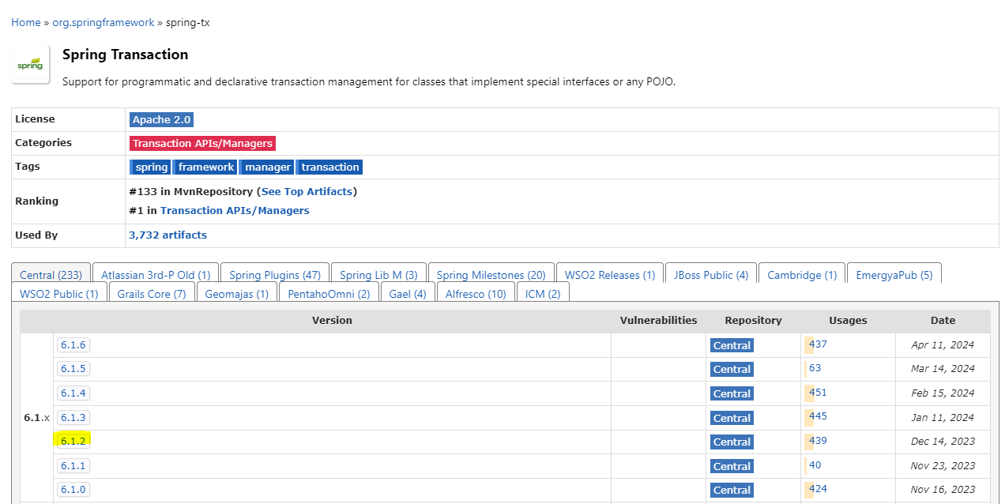This screenshot has width=1005, height=504.
Task: Switch to JBoss Public (4) tab
Action: 711,275
